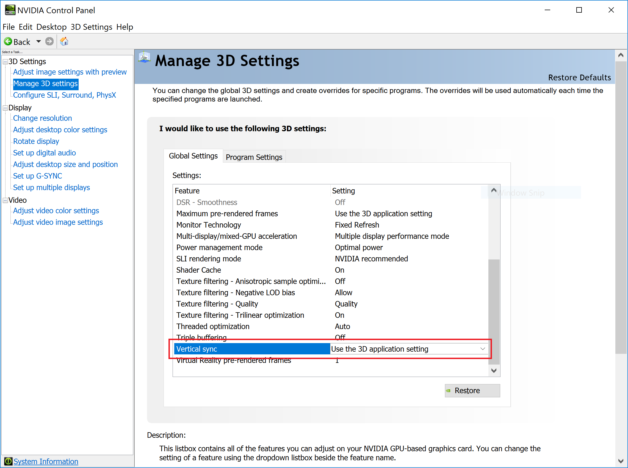628x468 pixels.
Task: Select Manage 3D settings in task tree
Action: click(x=46, y=84)
